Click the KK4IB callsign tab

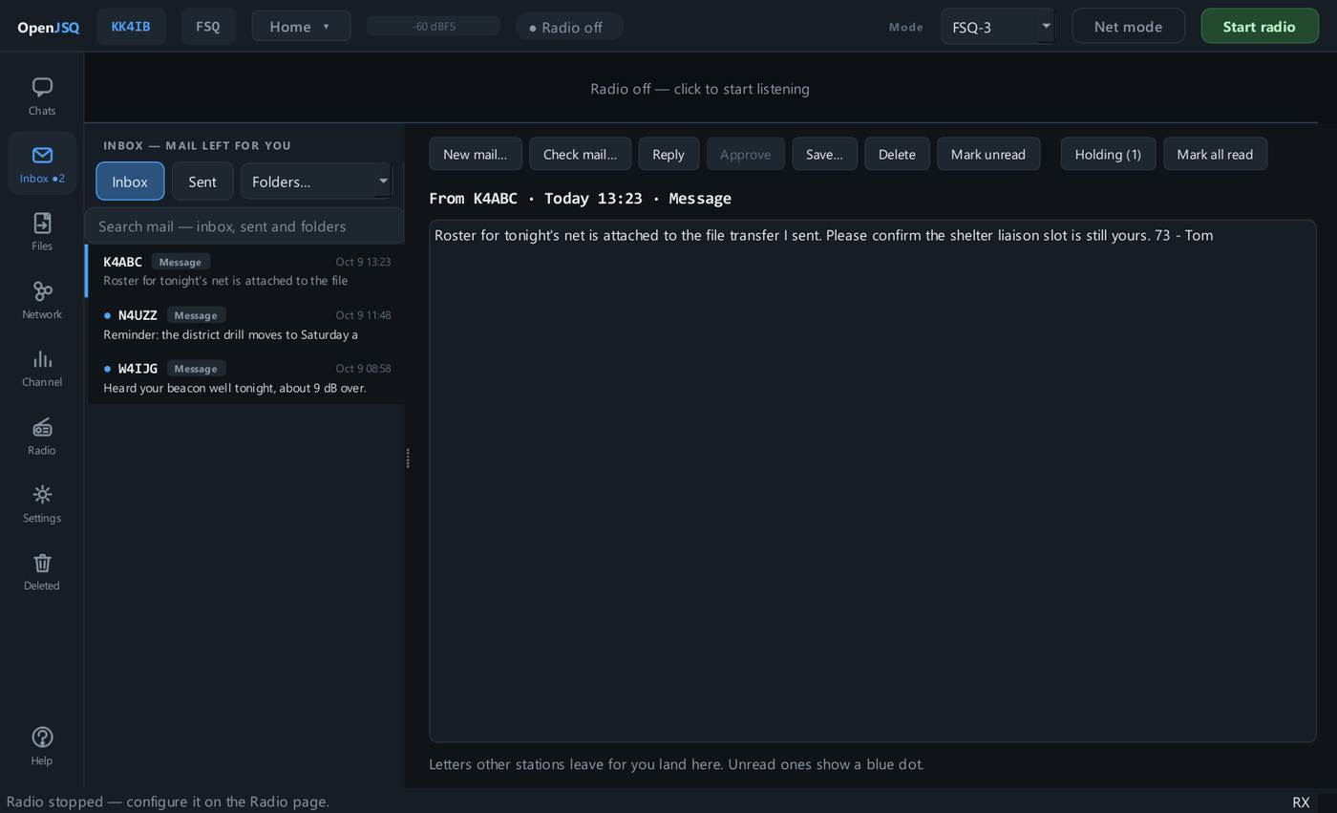tap(131, 26)
